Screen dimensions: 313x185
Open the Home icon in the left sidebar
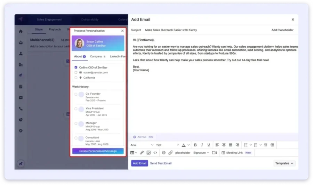click(x=21, y=31)
